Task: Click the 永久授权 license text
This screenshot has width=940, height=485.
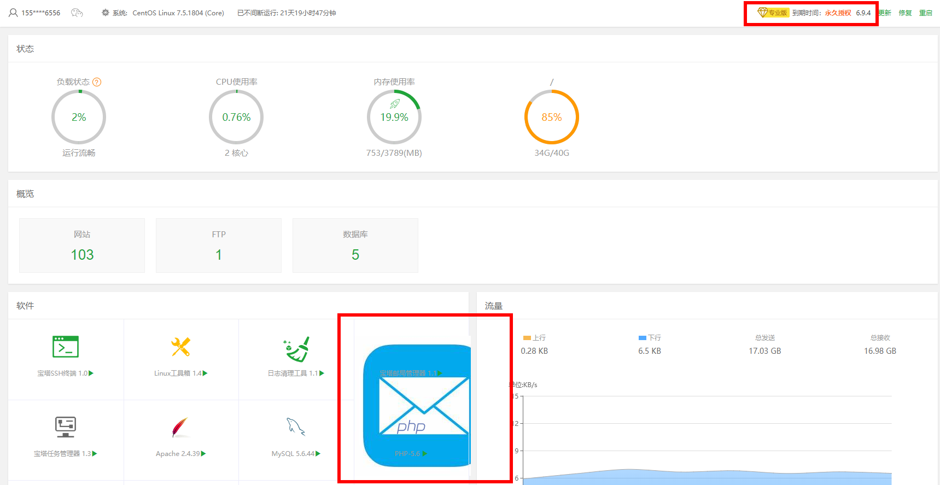Action: 838,13
